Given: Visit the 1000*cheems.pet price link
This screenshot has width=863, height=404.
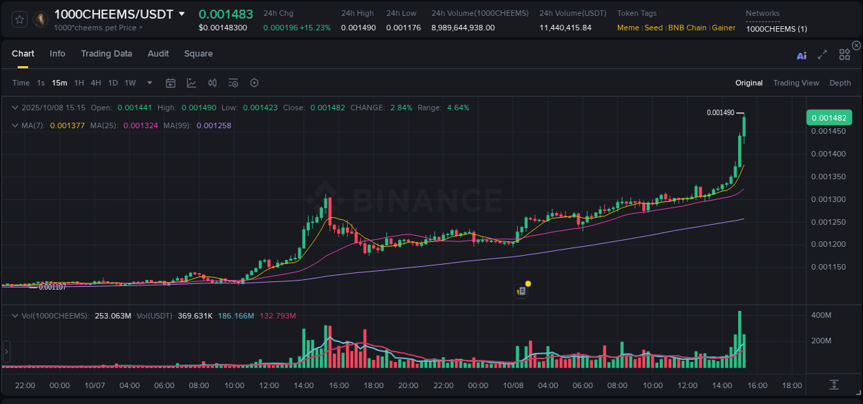Looking at the screenshot, I should [99, 28].
